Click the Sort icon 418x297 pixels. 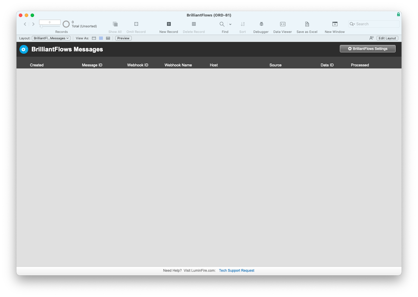click(x=243, y=24)
